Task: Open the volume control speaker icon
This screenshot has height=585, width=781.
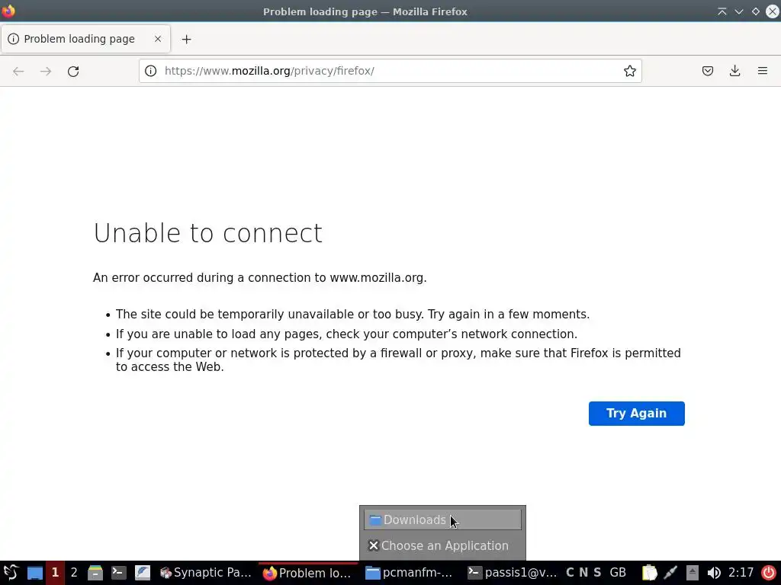Action: 714,573
